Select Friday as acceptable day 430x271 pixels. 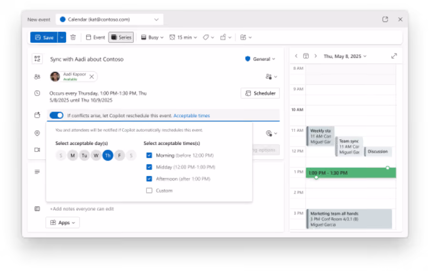[x=120, y=156]
